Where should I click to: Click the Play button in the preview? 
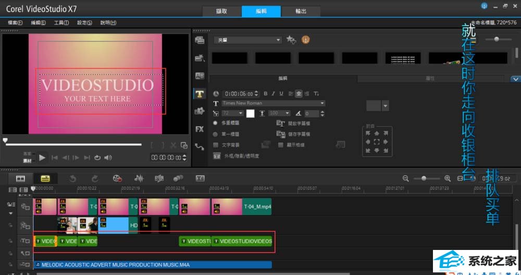pyautogui.click(x=42, y=158)
